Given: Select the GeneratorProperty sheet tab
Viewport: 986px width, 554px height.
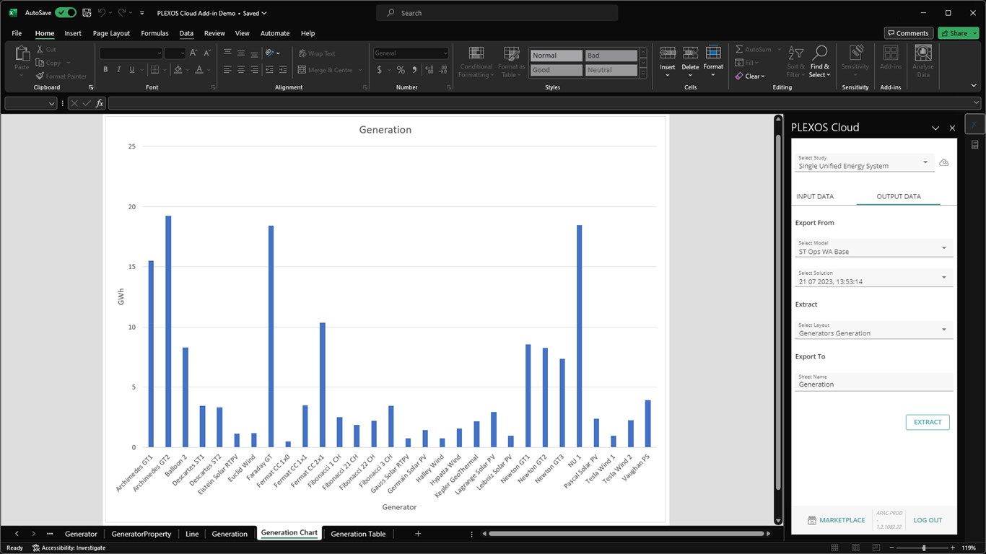Looking at the screenshot, I should pos(141,534).
